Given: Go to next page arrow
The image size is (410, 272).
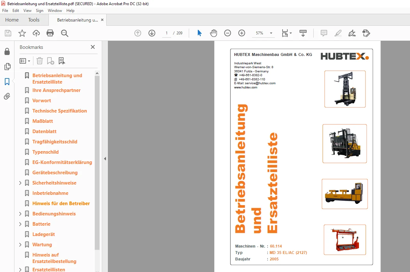Looking at the screenshot, I should tap(152, 33).
